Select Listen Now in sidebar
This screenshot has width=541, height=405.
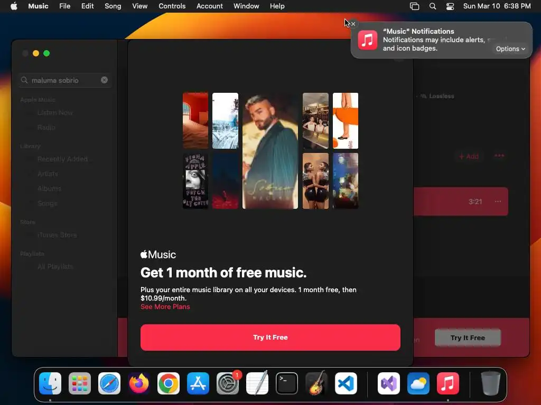[x=55, y=113]
